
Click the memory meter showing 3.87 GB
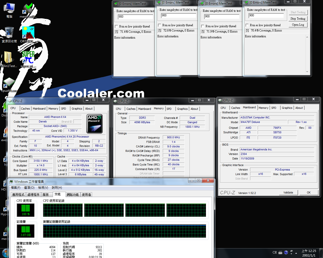[25, 231]
